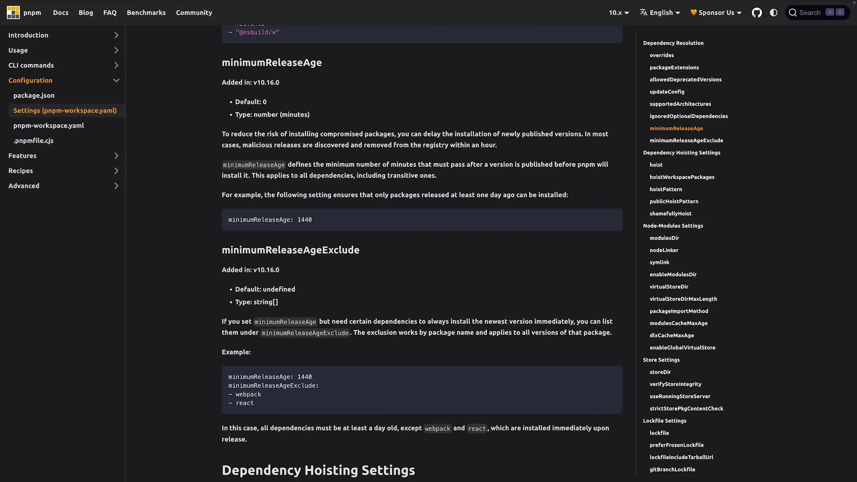Click the translate language icon
This screenshot has height=482, width=857.
coord(643,12)
